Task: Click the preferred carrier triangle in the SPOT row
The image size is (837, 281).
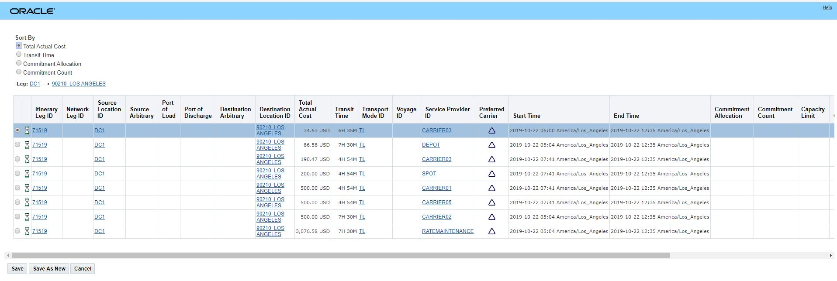Action: click(x=491, y=174)
